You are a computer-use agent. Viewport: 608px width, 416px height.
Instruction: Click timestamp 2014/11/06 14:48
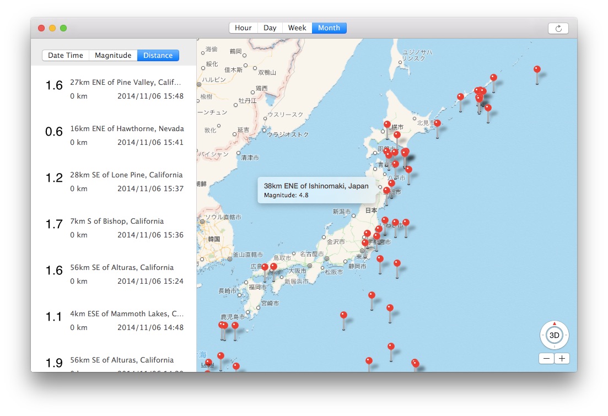click(x=150, y=328)
